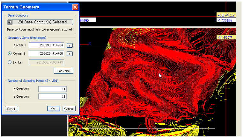This screenshot has height=138, width=244.
Task: Click the Base contours must fully cover text
Action: click(40, 30)
